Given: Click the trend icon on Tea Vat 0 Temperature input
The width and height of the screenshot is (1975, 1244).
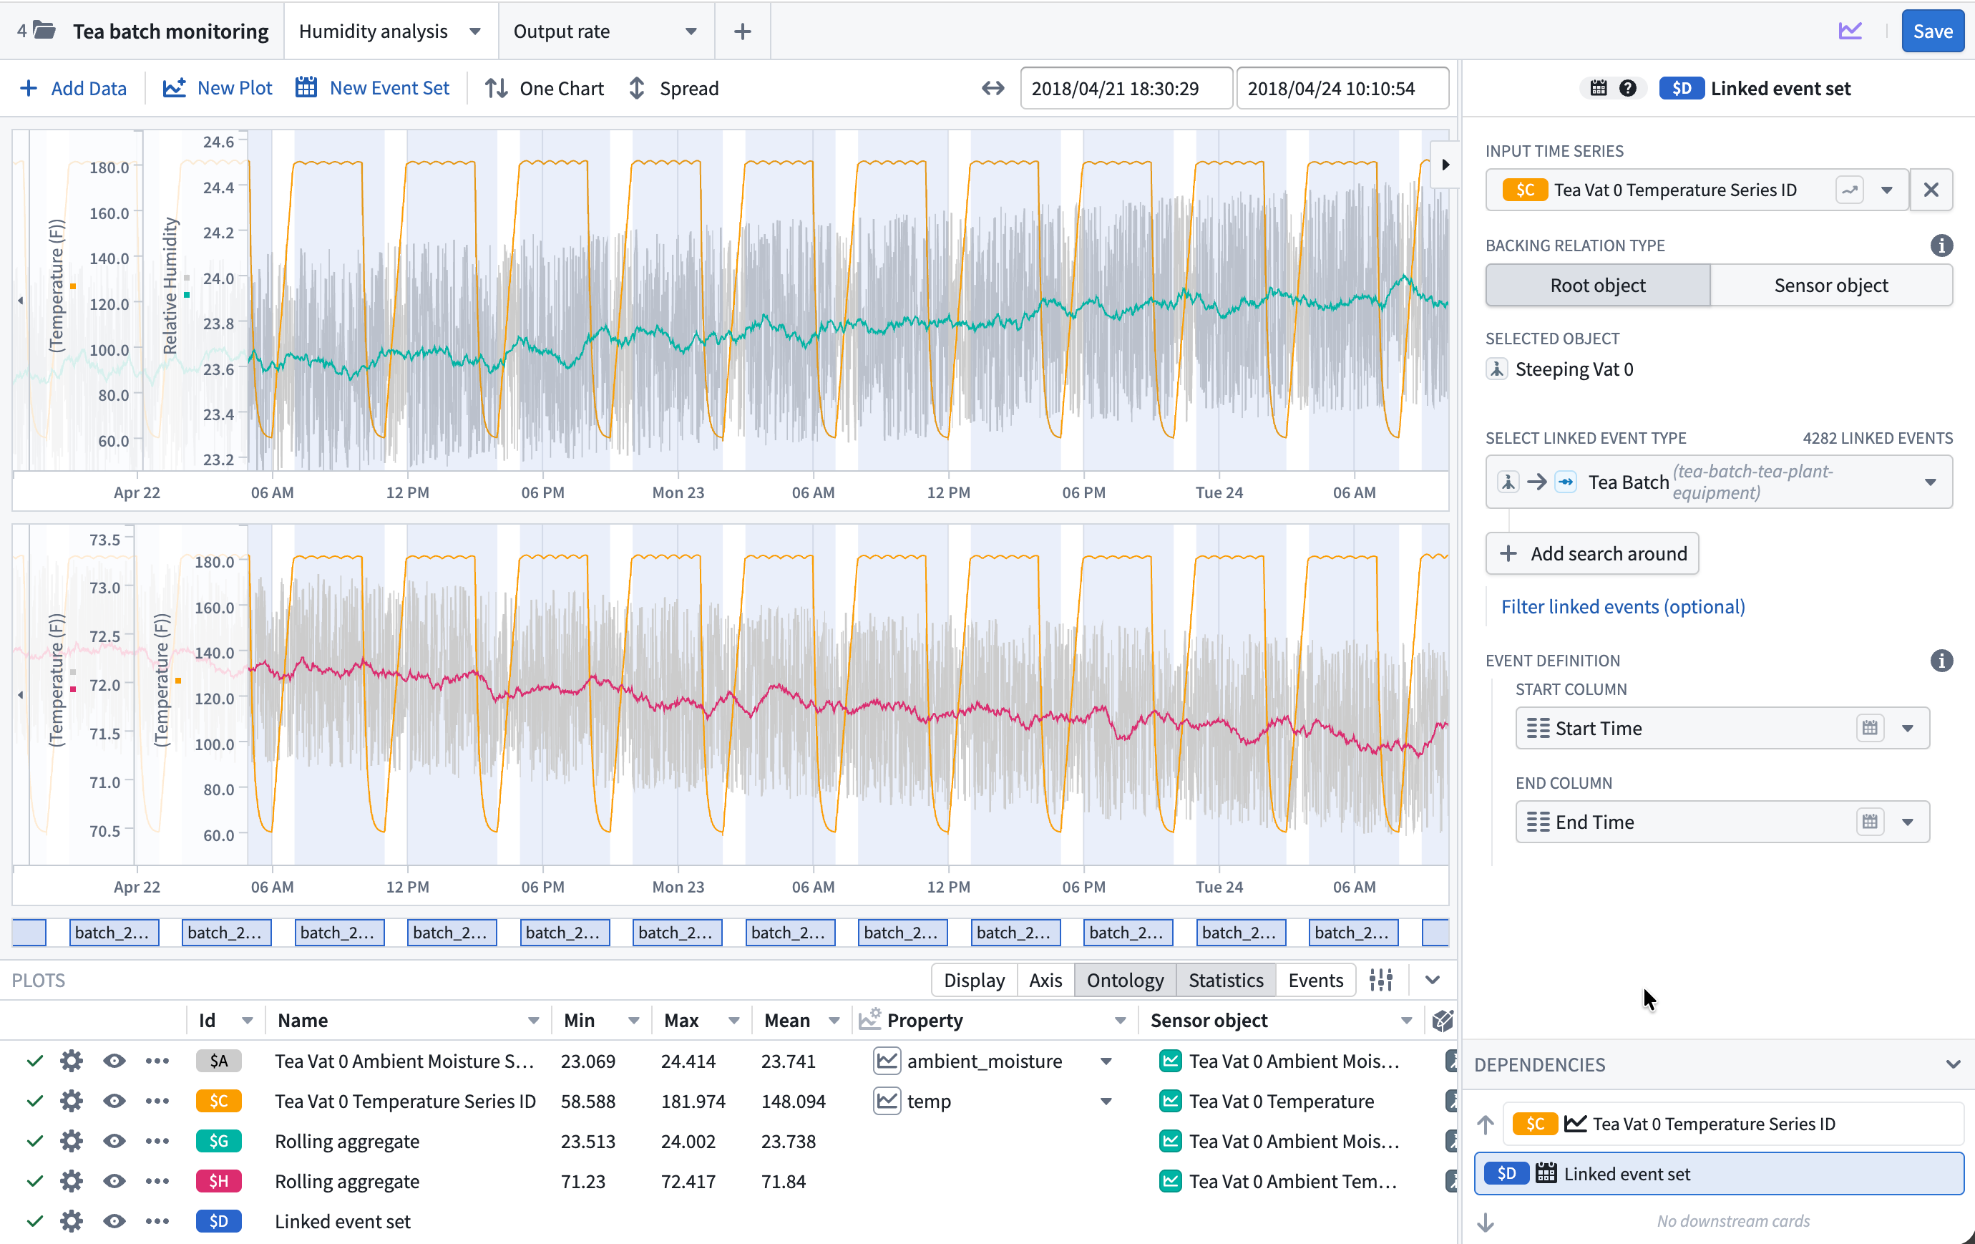Looking at the screenshot, I should coord(1850,190).
